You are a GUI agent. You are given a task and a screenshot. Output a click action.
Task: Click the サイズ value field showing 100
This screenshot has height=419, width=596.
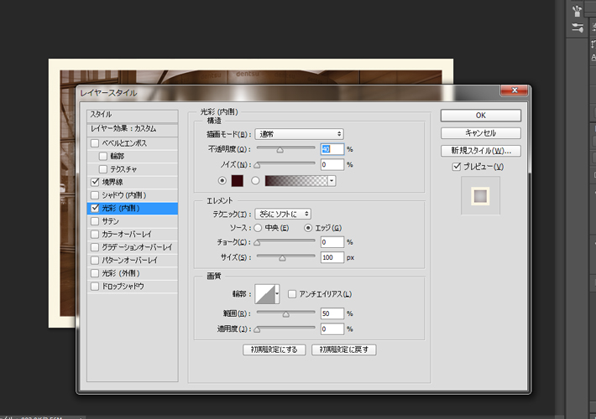coord(332,258)
